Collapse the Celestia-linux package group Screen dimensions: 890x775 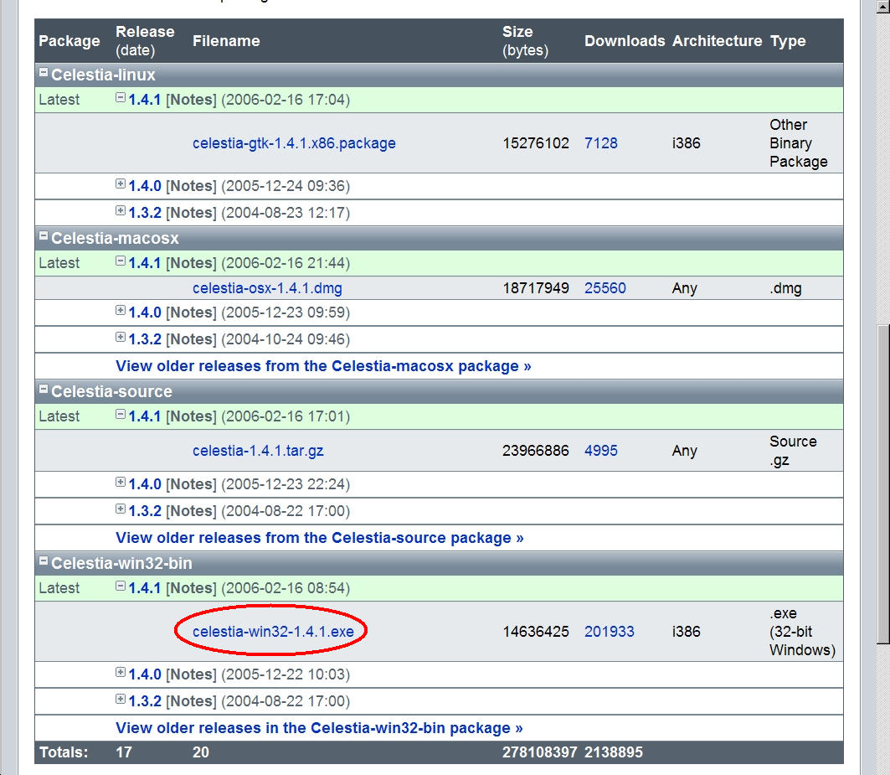(44, 72)
